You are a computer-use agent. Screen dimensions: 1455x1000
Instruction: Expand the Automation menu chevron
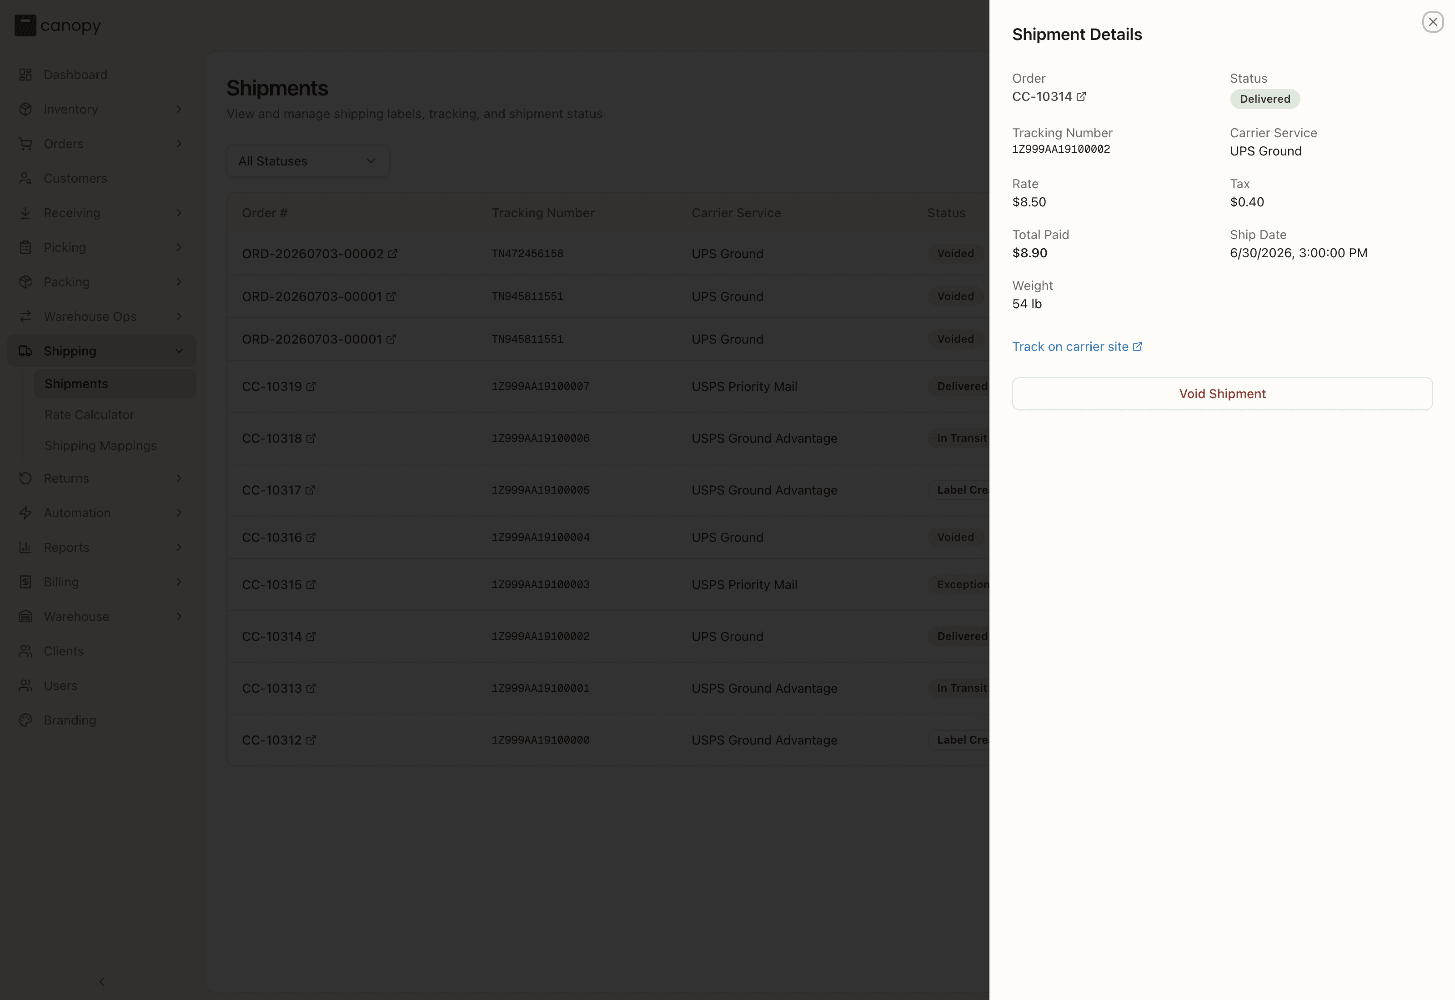[x=179, y=513]
